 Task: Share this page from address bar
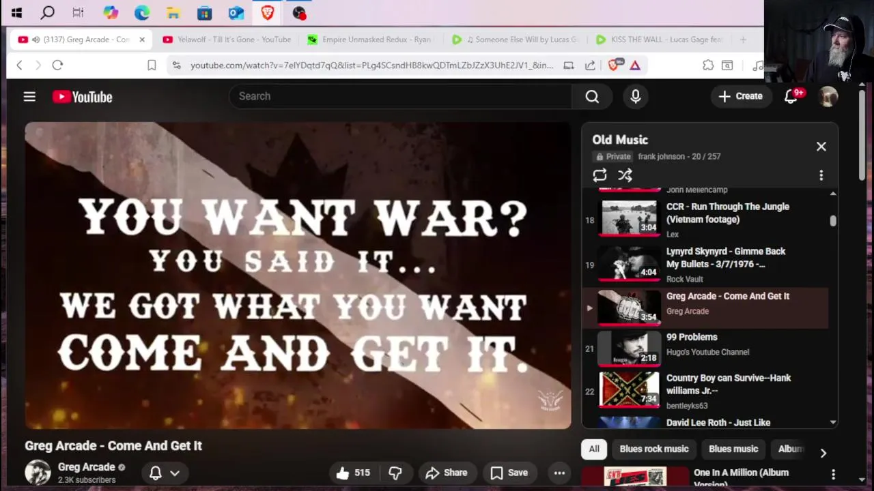click(x=590, y=65)
